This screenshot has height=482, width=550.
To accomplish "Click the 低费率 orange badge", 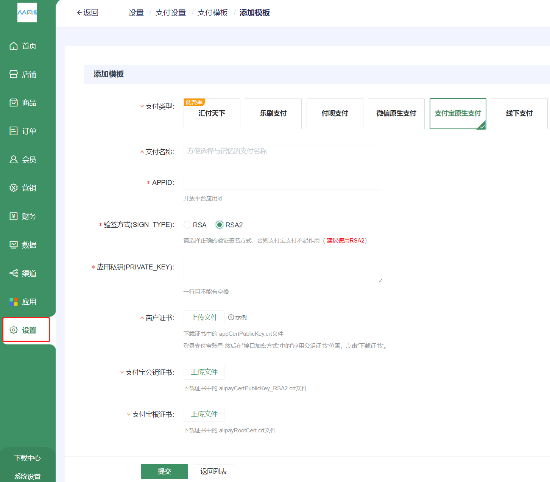I will pos(194,102).
